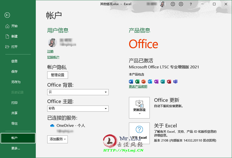Minimize the Excel window

(x=203, y=4)
